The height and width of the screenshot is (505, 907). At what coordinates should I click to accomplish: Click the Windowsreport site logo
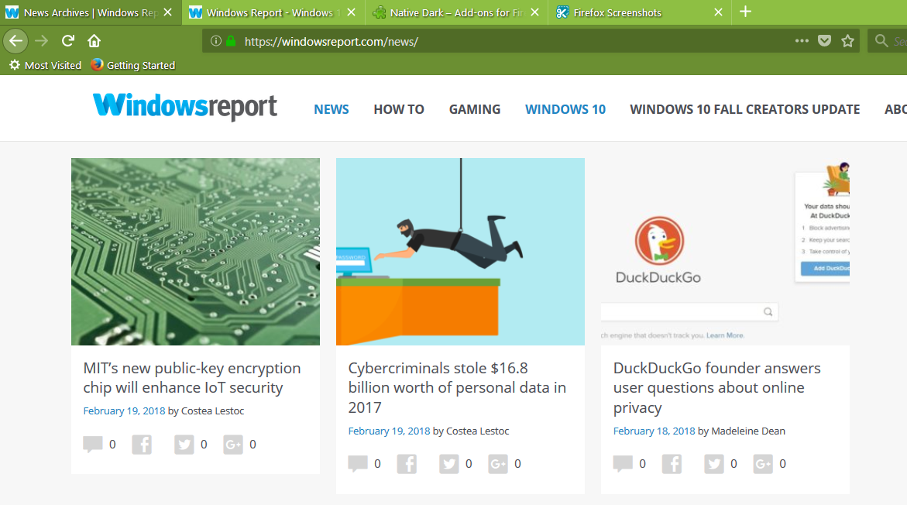tap(185, 107)
